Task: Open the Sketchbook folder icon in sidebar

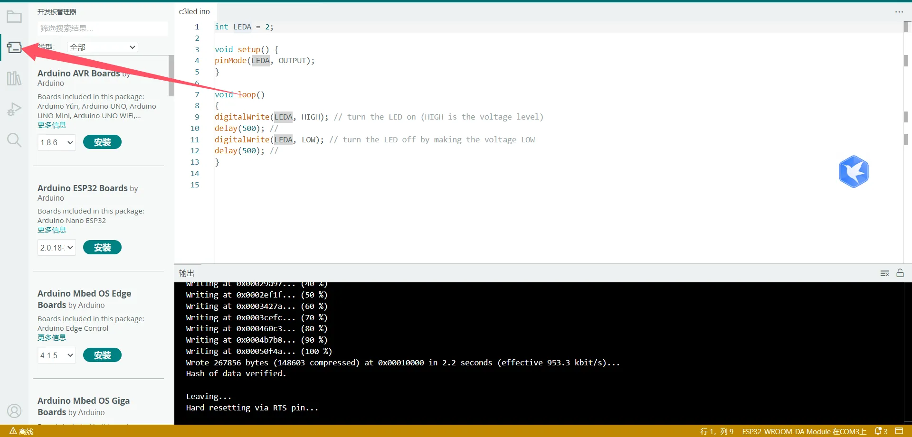Action: coord(14,17)
